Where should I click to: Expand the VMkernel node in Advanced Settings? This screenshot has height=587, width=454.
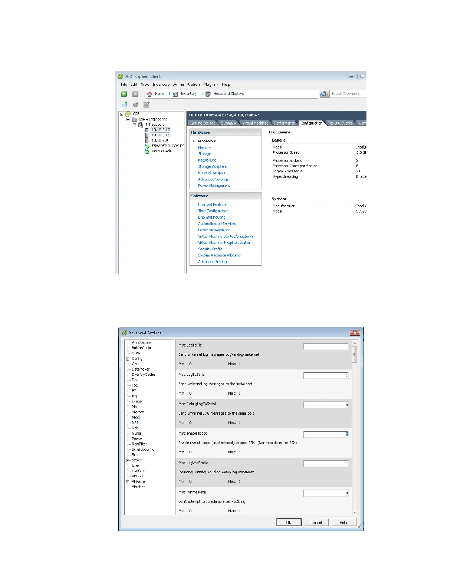[x=128, y=482]
